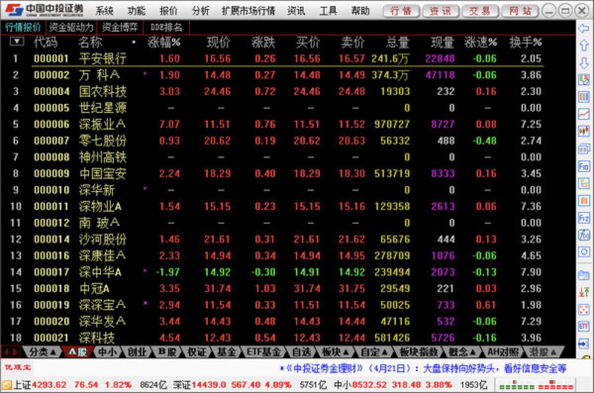Select the 自选 bottom tab
This screenshot has height=393, width=594.
tap(301, 352)
